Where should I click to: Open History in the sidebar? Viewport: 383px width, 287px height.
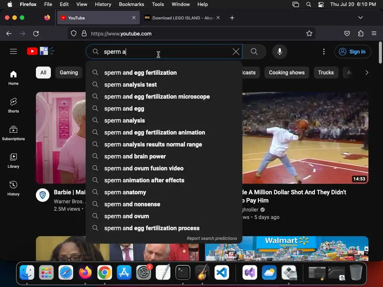[x=13, y=188]
